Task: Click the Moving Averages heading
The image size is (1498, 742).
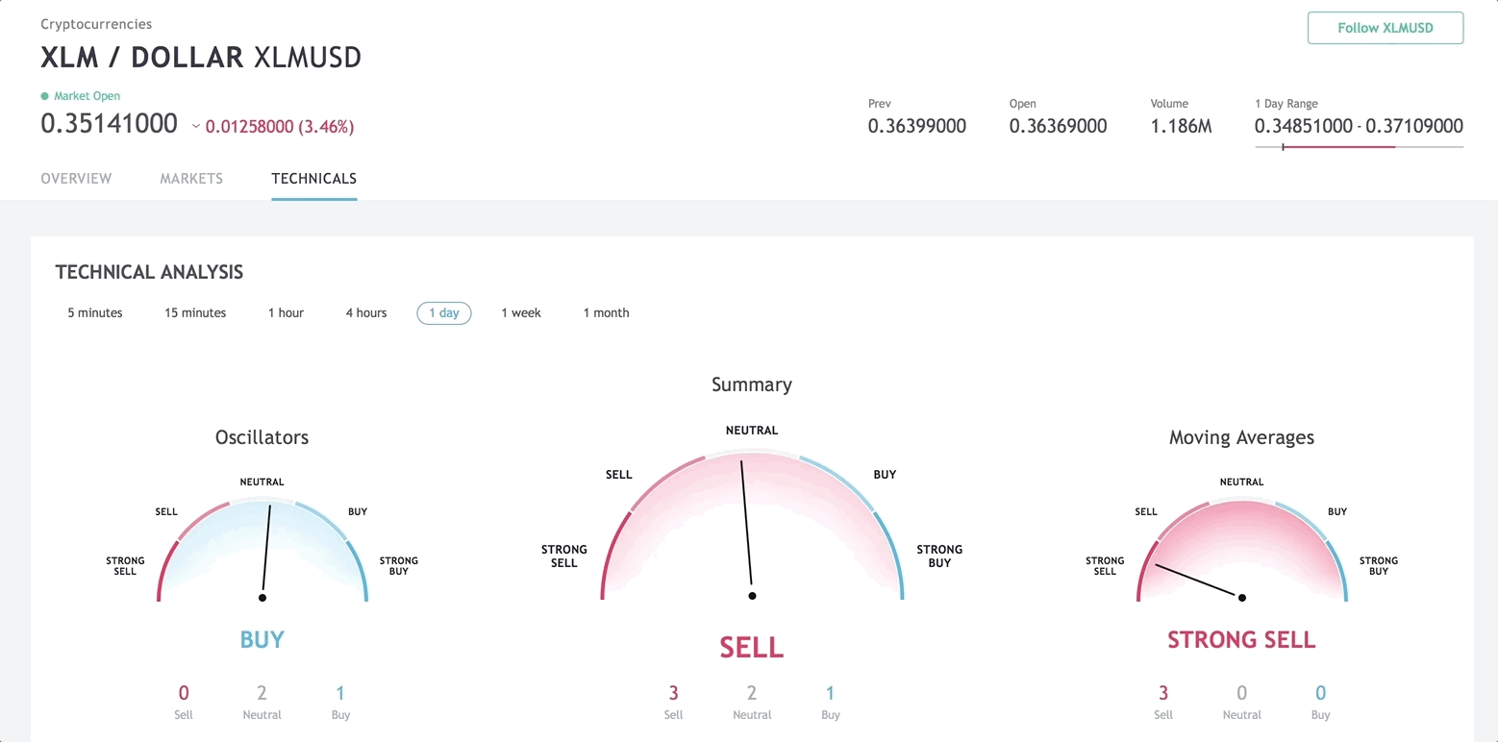Action: tap(1242, 437)
